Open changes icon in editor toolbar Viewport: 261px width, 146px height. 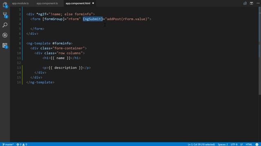[245, 3]
